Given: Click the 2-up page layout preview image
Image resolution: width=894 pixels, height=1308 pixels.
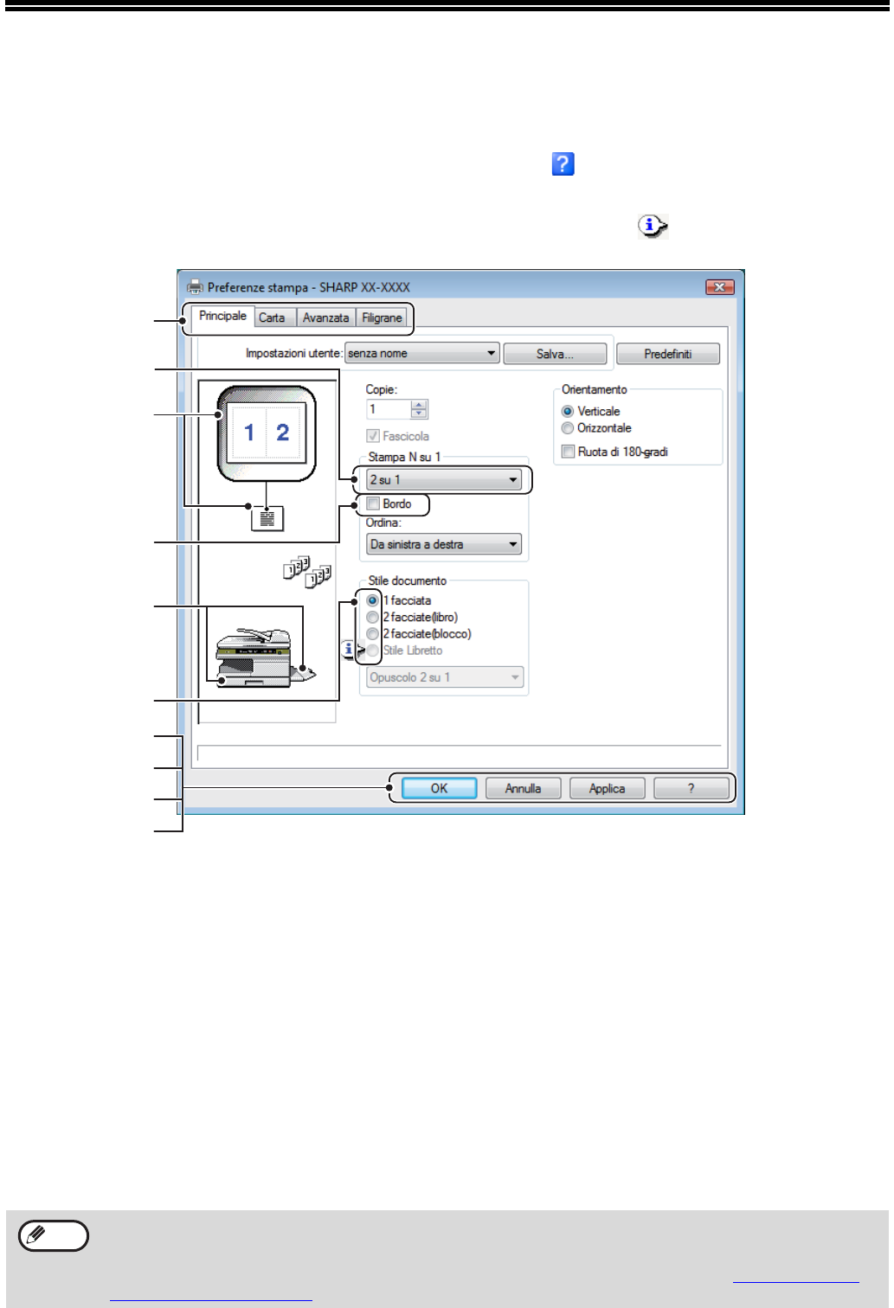Looking at the screenshot, I should (x=267, y=433).
